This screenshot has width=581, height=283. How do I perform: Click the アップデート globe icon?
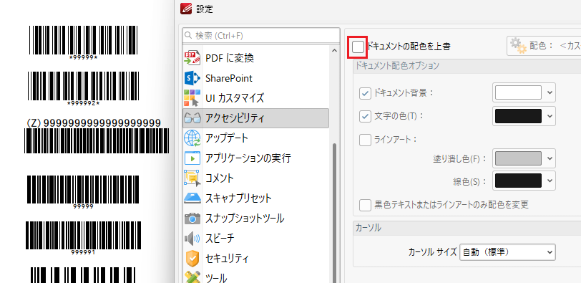point(192,138)
